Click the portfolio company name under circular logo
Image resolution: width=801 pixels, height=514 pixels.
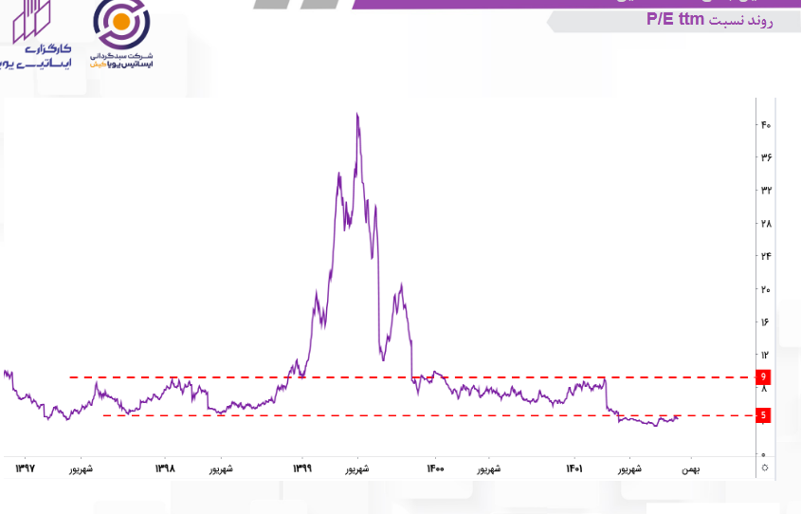tap(121, 60)
